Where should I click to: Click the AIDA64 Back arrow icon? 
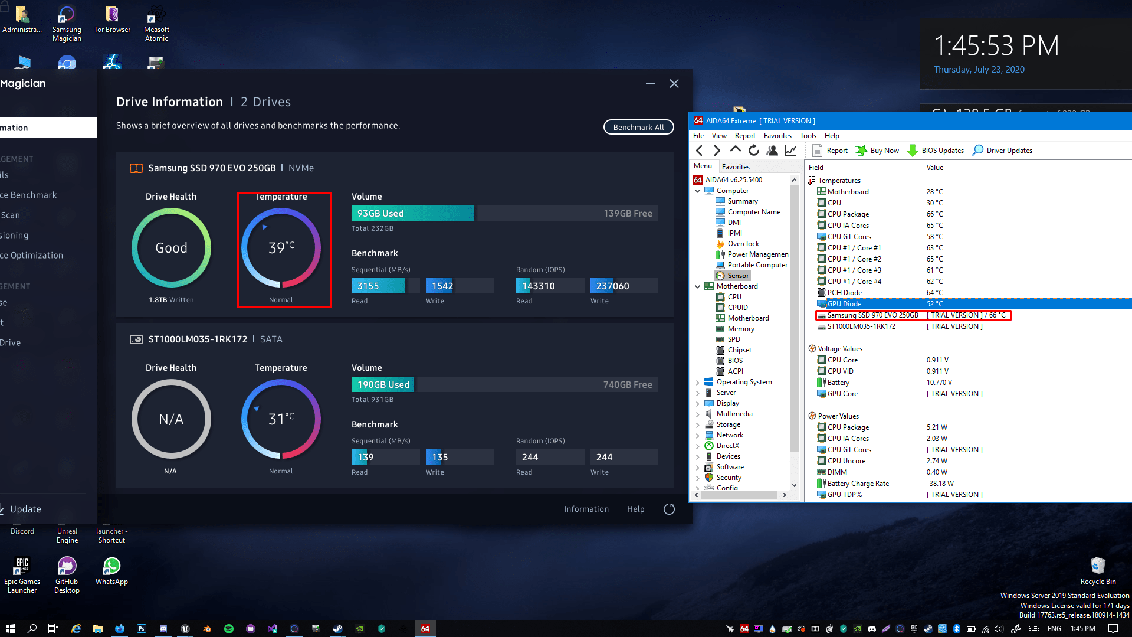[700, 151]
